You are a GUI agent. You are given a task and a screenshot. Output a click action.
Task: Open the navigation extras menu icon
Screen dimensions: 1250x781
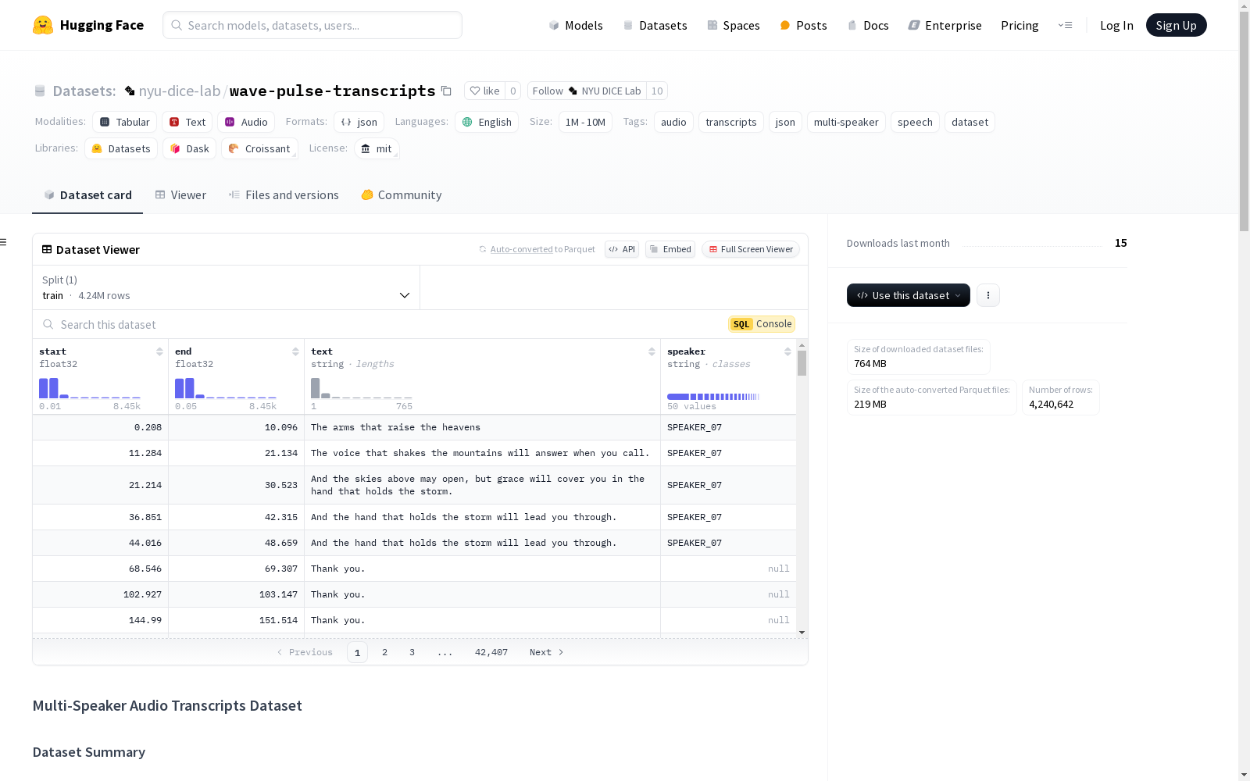click(x=1065, y=25)
